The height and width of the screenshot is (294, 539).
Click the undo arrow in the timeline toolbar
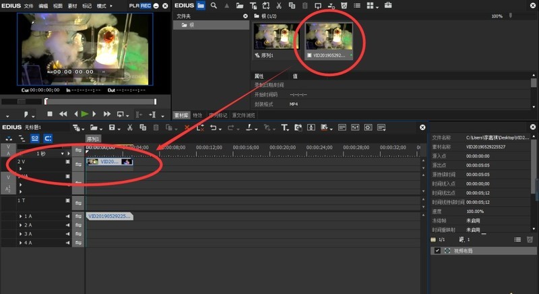pyautogui.click(x=214, y=127)
